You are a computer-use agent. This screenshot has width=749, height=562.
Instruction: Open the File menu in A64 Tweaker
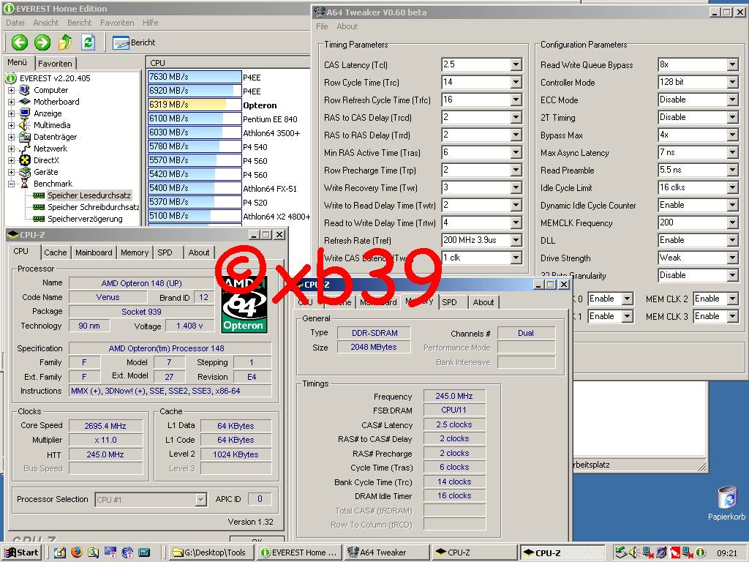tap(322, 26)
